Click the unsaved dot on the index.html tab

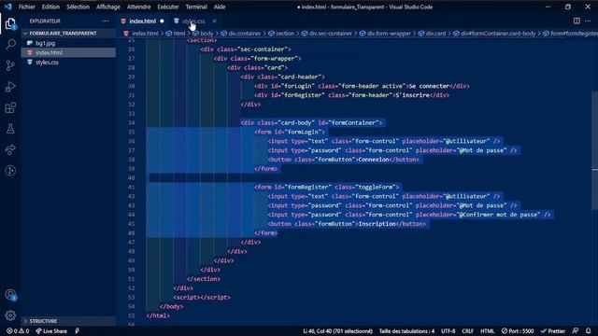[x=162, y=21]
